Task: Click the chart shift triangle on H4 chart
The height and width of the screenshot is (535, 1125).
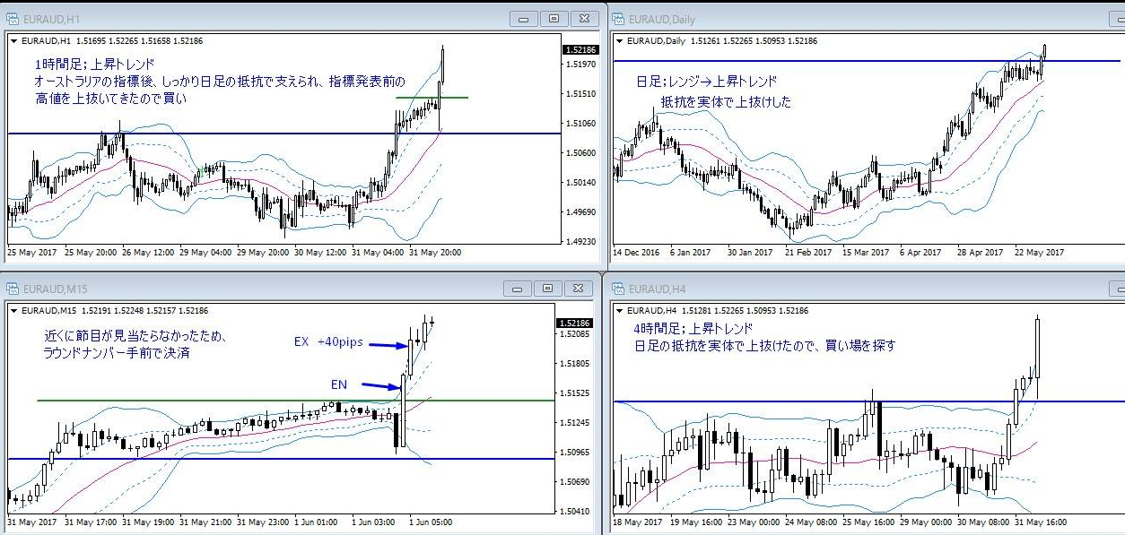Action: (x=618, y=311)
